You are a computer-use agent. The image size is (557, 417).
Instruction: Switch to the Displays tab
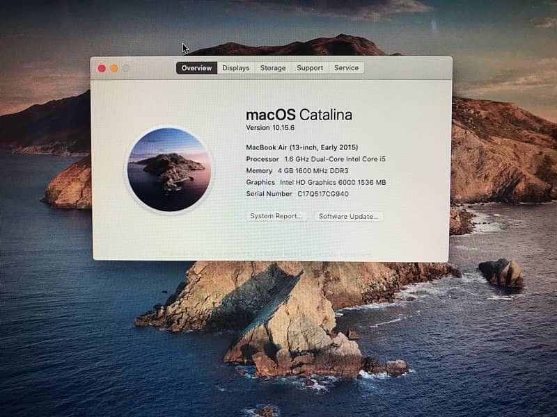point(236,68)
